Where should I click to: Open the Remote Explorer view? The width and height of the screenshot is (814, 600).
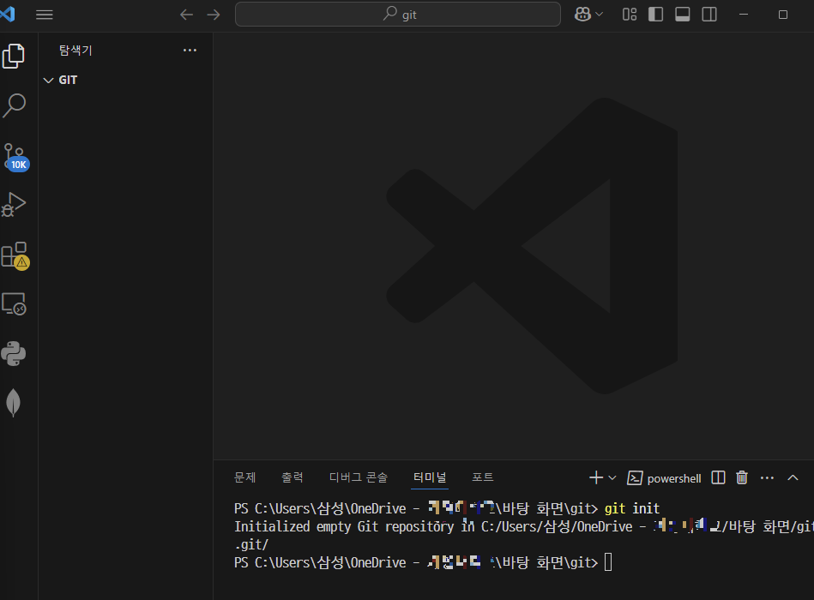pyautogui.click(x=14, y=304)
